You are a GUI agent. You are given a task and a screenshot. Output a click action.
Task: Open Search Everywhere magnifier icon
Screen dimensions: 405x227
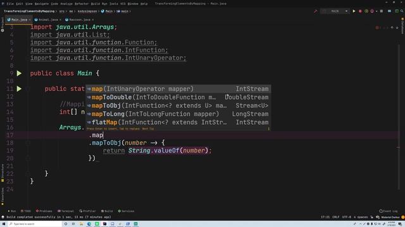tap(402, 11)
